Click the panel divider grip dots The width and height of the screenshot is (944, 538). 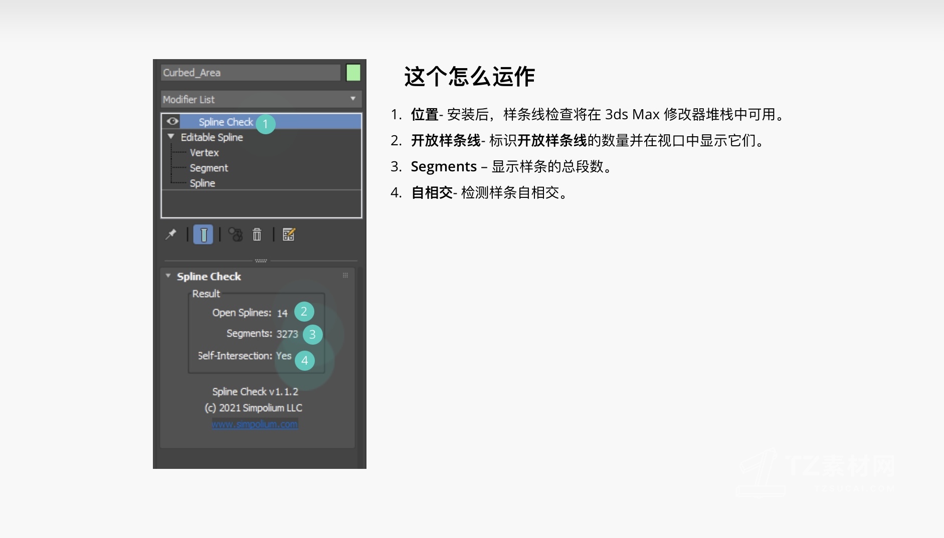[261, 260]
